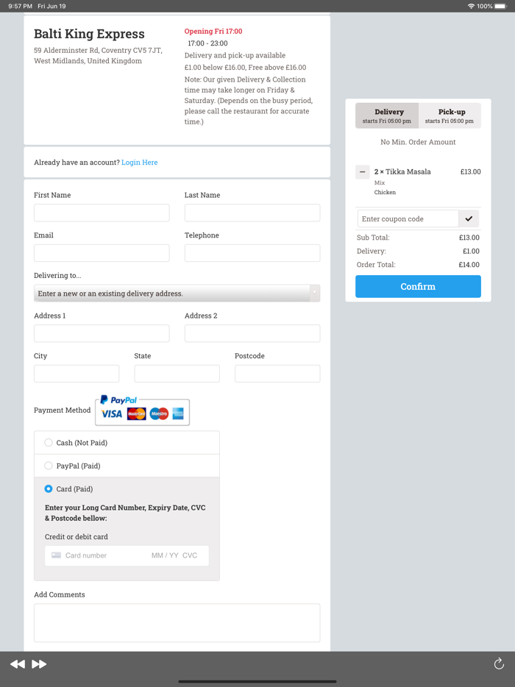
Task: Open the Login Here link
Action: point(139,163)
